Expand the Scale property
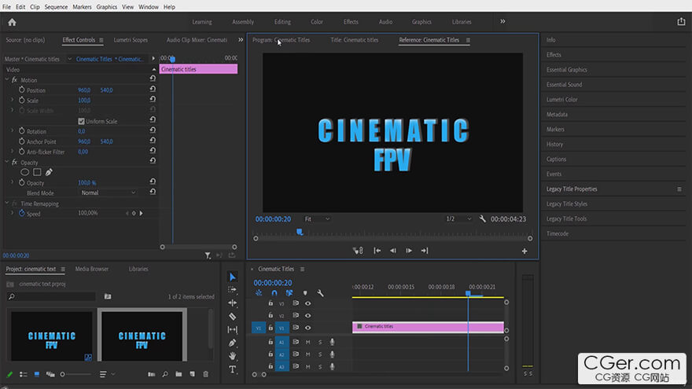Image resolution: width=692 pixels, height=389 pixels. 13,100
